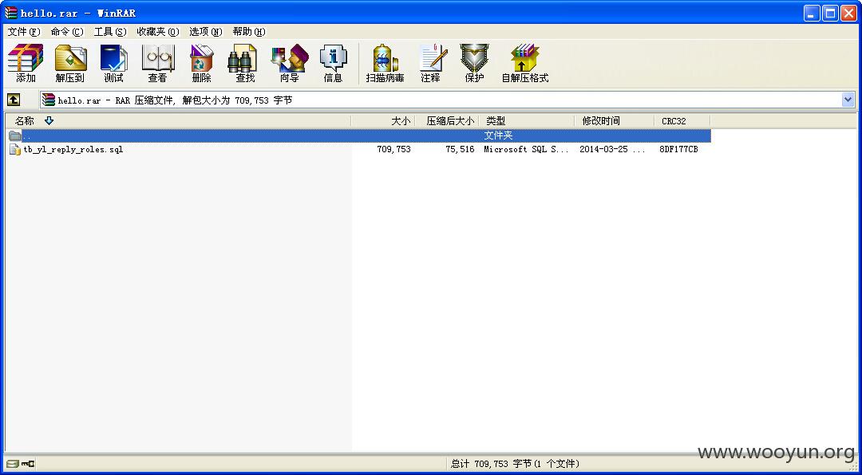Viewport: 862px width, 475px height.
Task: Open the Commands (命令) menu
Action: point(66,32)
